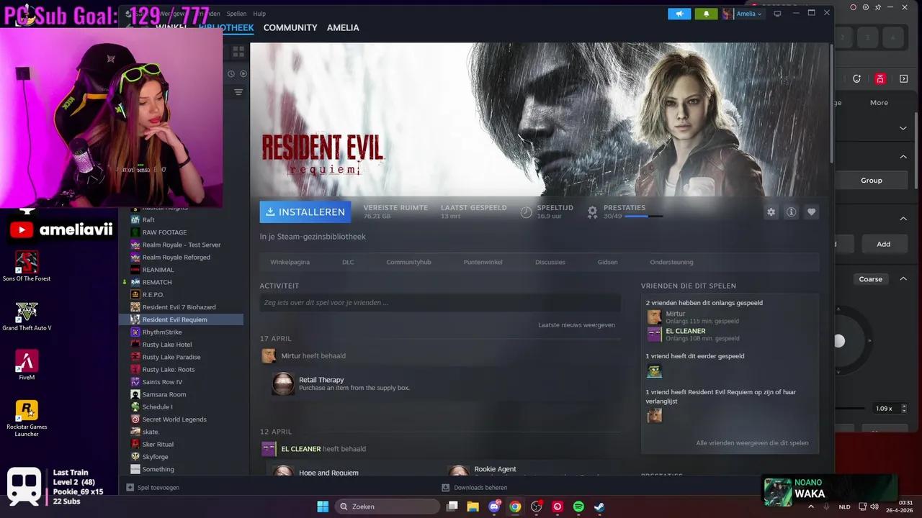Open Sons Of The Forest desktop shortcut
Screen dimensions: 922x518
click(x=27, y=266)
